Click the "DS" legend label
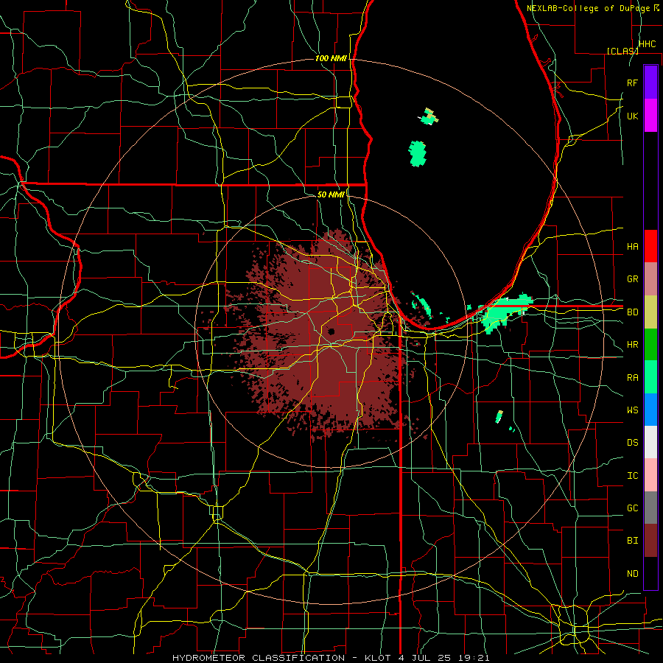This screenshot has width=663, height=663. coord(633,443)
